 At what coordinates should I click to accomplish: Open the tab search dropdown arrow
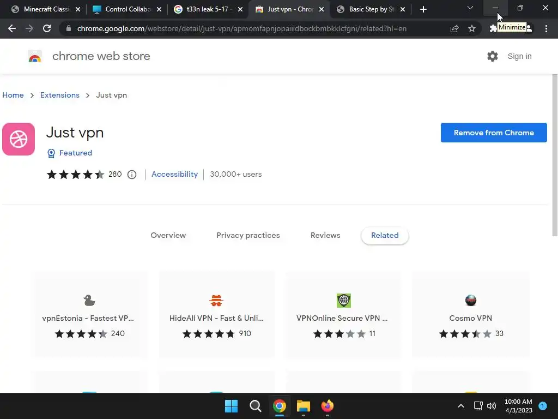tap(470, 8)
